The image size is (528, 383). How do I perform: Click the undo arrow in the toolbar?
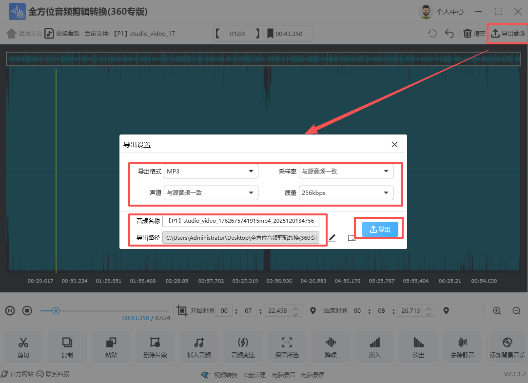449,33
